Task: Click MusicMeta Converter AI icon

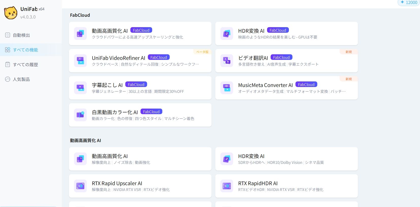Action: [227, 88]
